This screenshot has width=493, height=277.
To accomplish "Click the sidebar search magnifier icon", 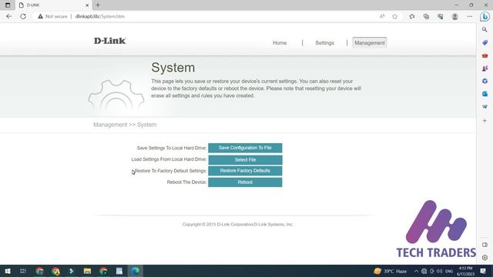I will pos(485,29).
